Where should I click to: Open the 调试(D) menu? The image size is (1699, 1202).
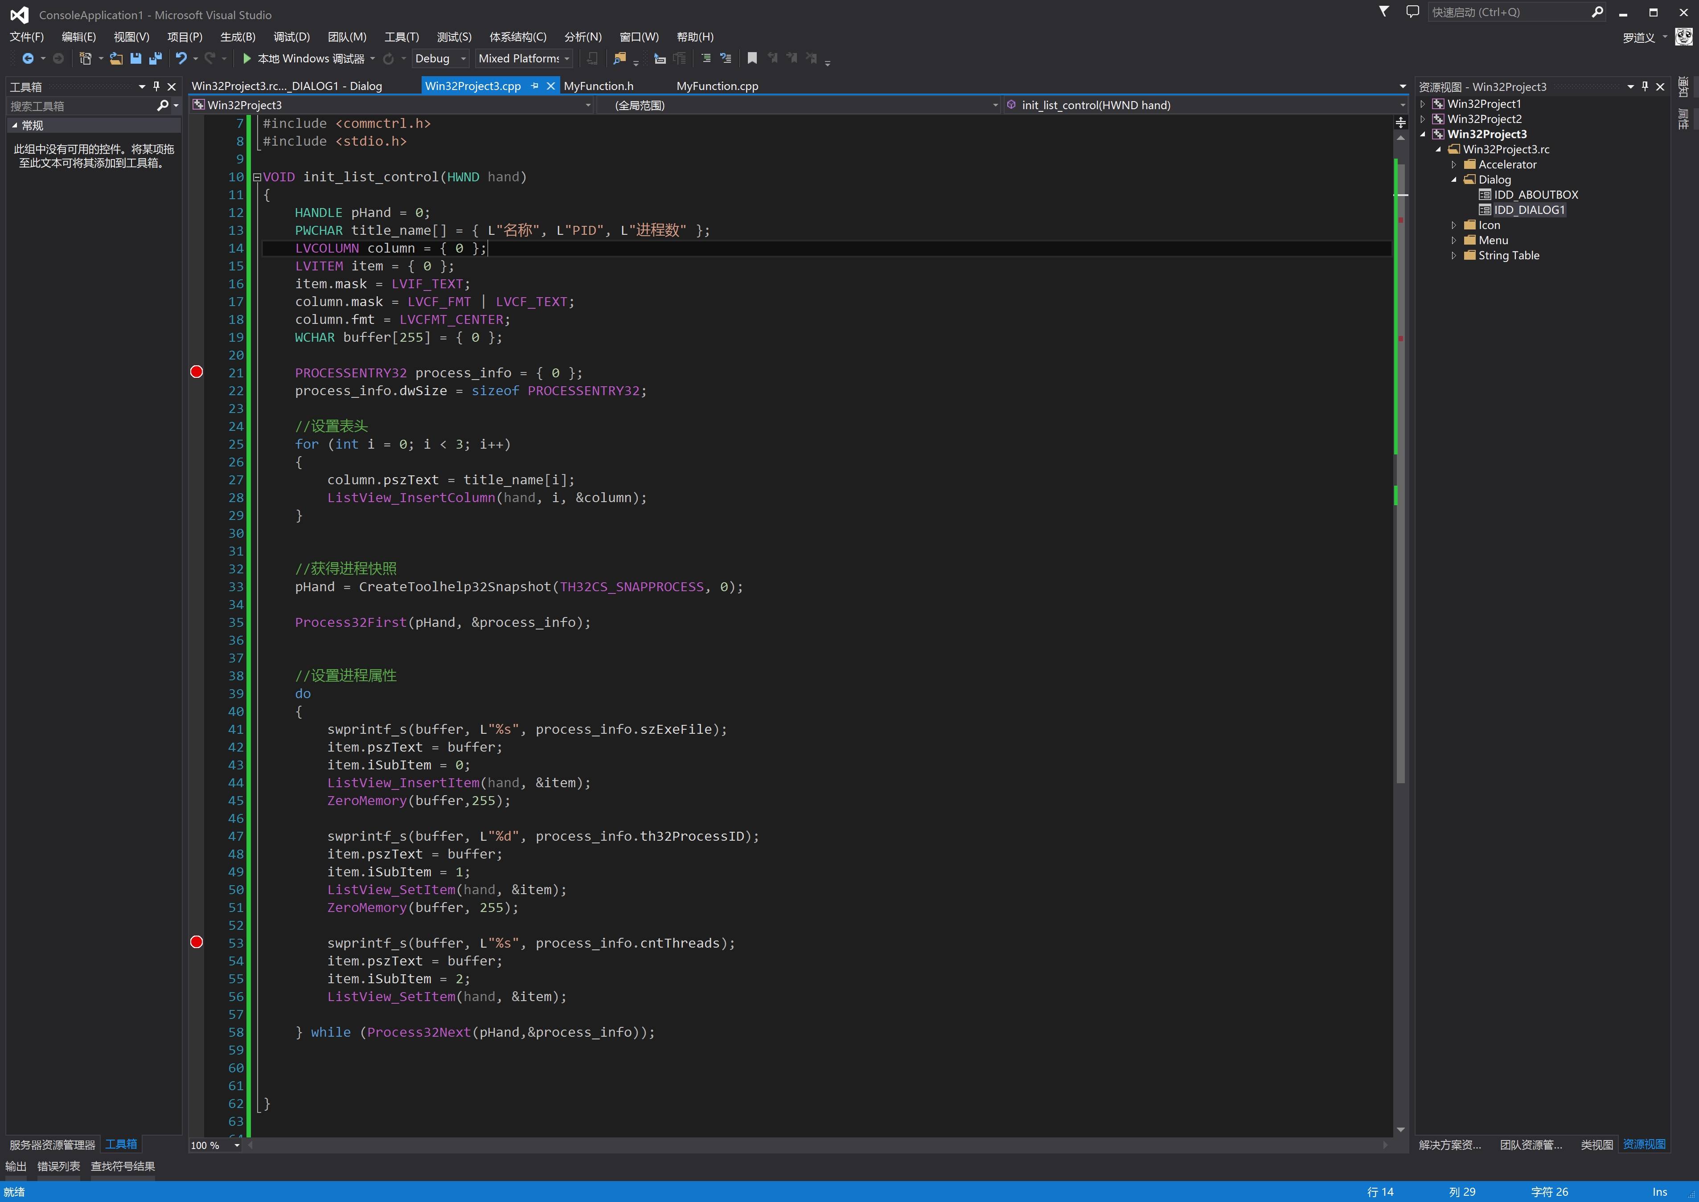coord(291,37)
